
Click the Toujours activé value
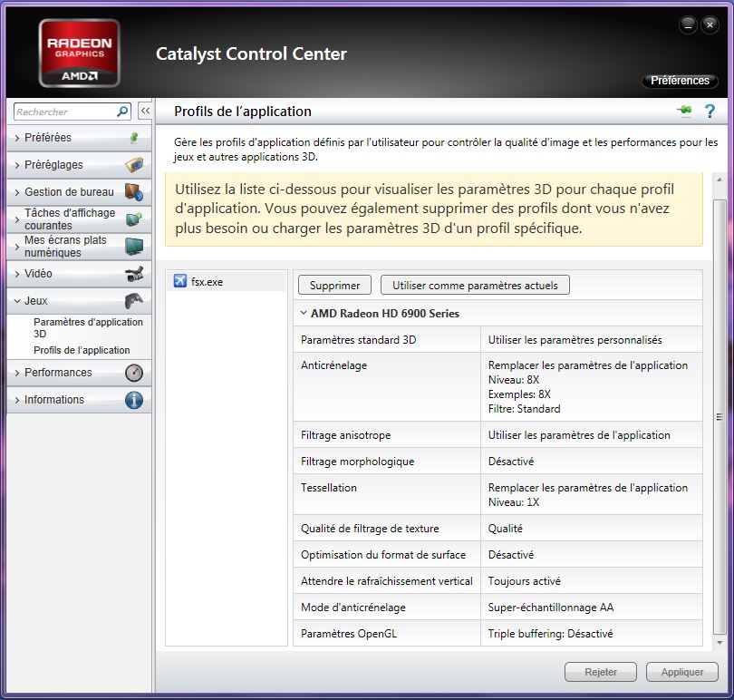pos(525,581)
